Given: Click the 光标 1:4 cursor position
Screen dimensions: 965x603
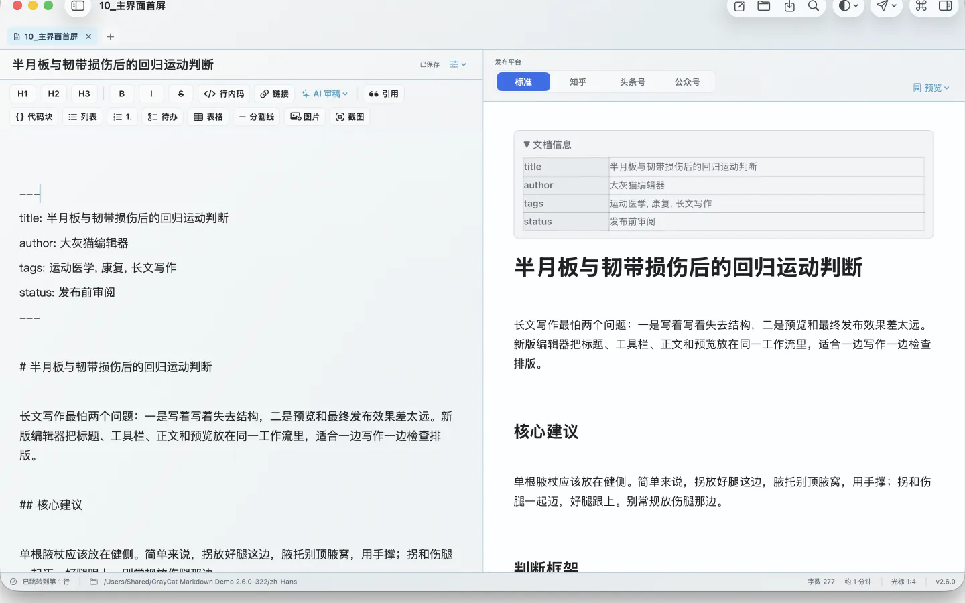Looking at the screenshot, I should pos(903,582).
